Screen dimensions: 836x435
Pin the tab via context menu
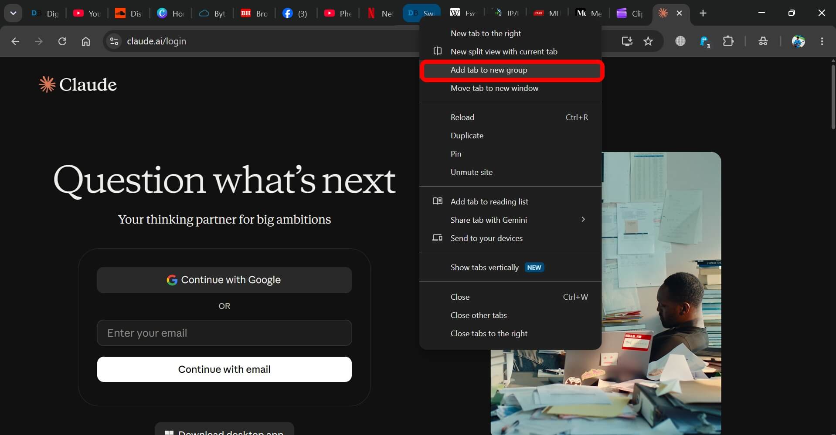pos(510,154)
